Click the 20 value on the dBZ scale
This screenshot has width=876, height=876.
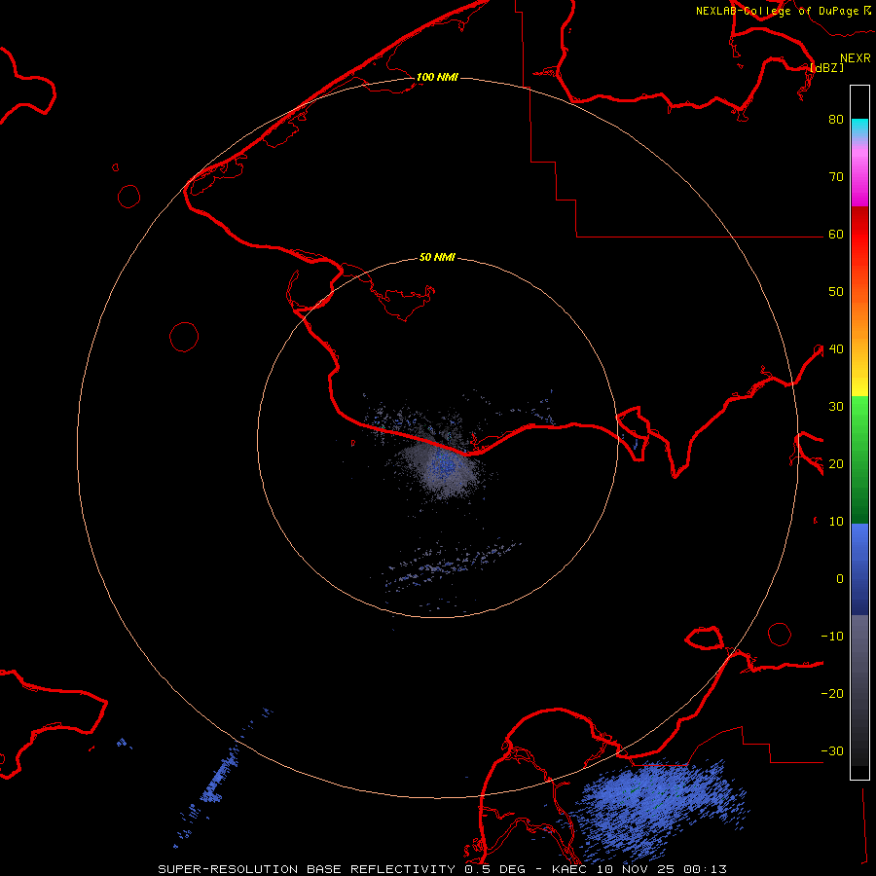(x=836, y=464)
